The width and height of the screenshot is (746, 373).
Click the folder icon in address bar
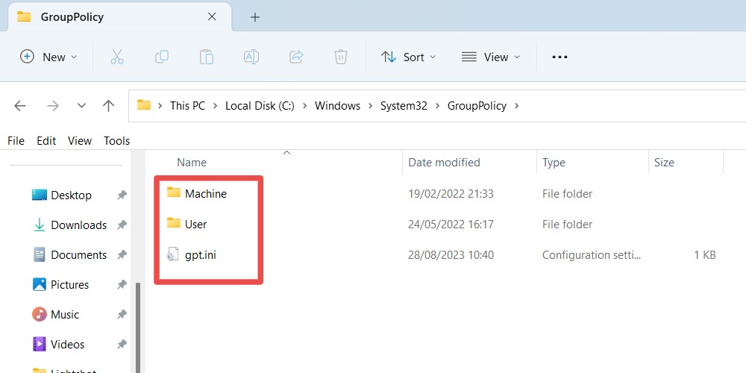[x=144, y=105]
